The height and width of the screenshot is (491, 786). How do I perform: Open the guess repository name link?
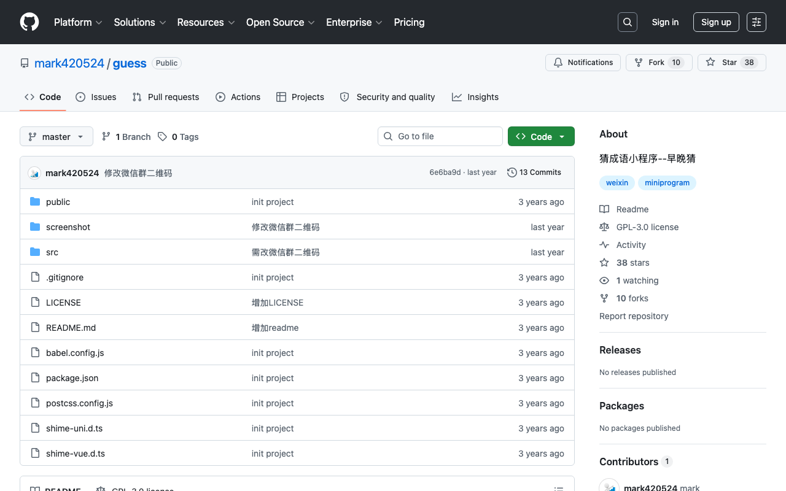coord(130,63)
